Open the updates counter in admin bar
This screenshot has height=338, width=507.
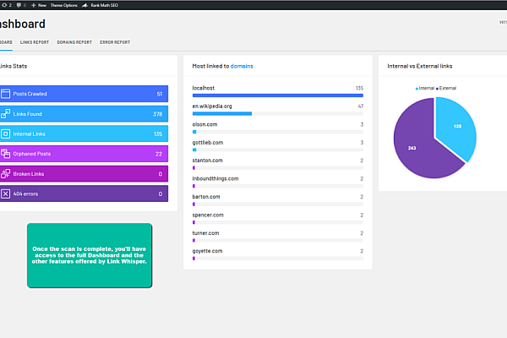point(6,5)
